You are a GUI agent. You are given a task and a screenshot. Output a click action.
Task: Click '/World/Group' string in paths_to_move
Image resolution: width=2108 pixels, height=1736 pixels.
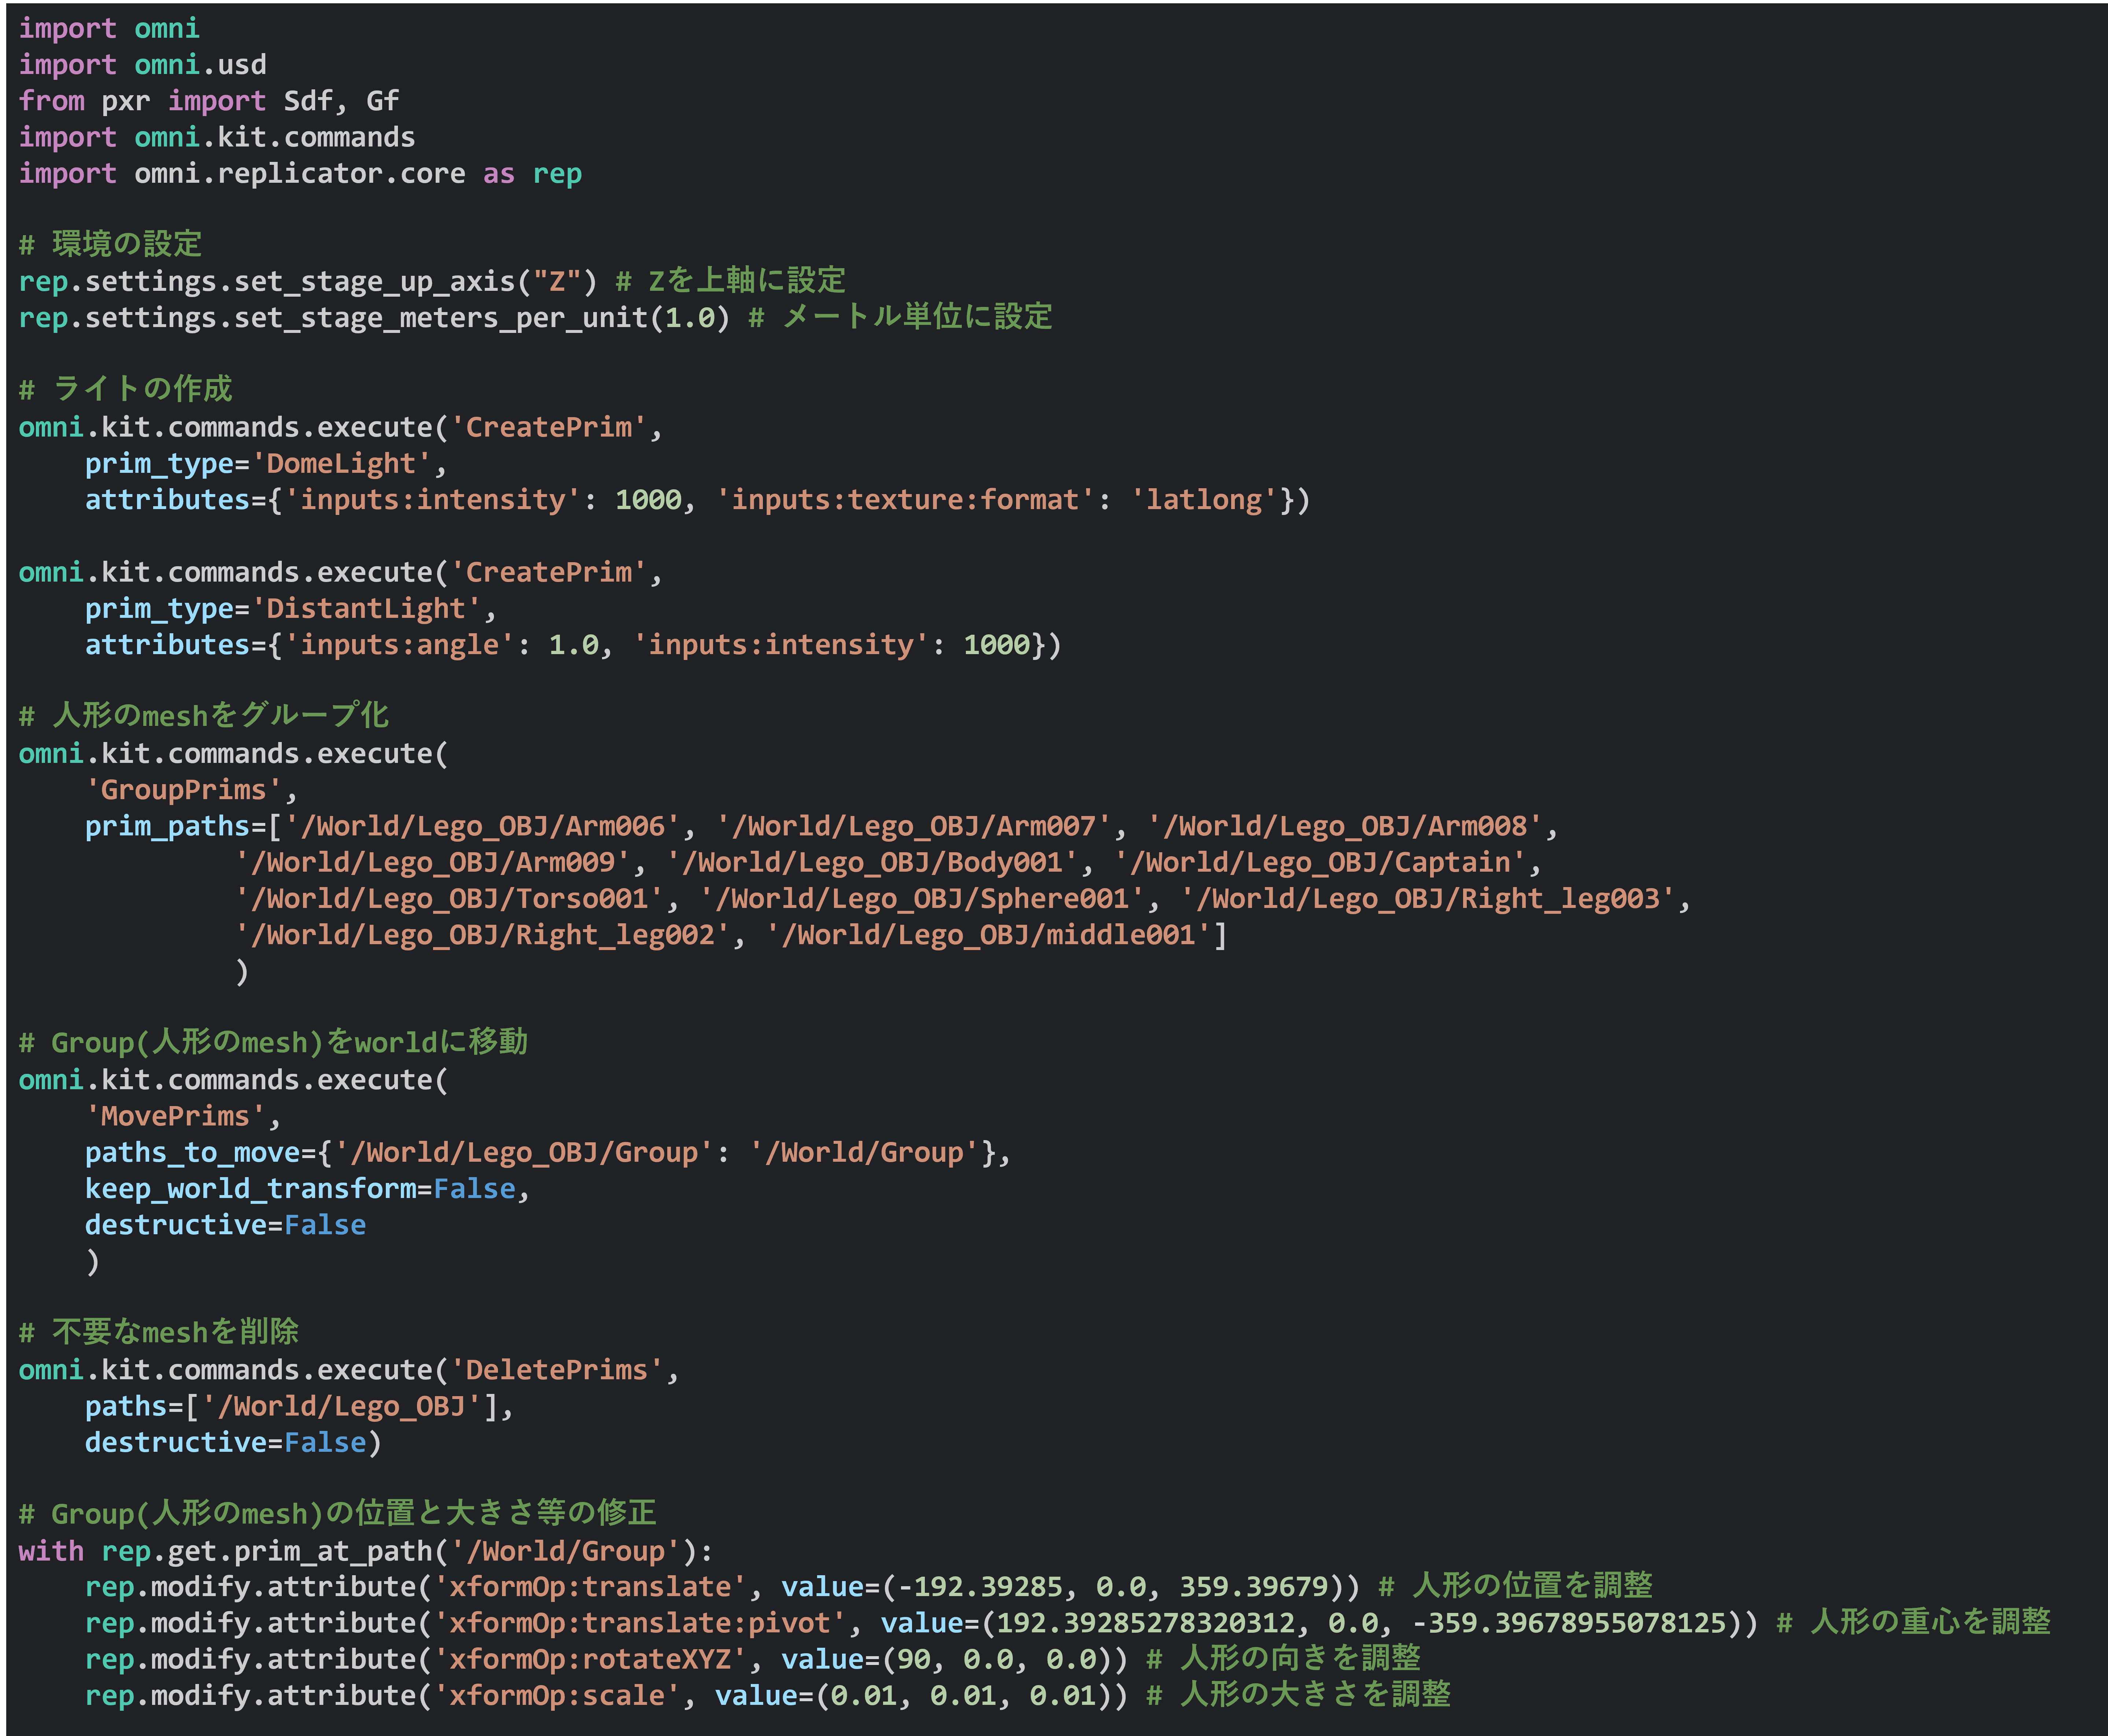864,1153
